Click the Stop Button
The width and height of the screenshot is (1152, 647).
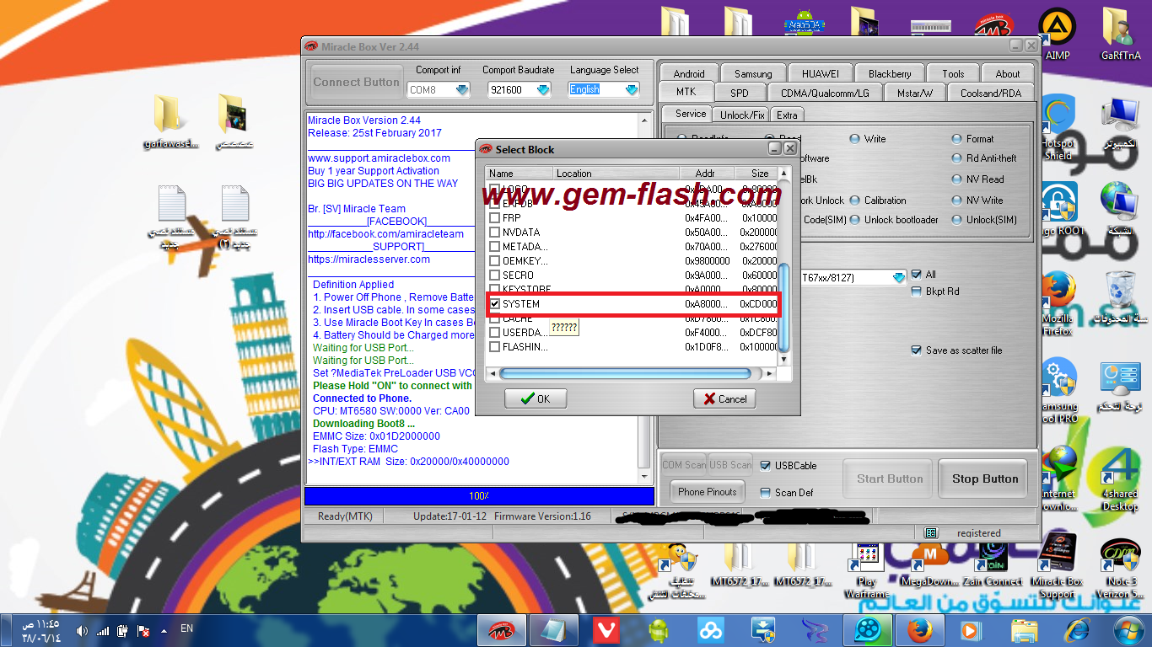tap(984, 479)
